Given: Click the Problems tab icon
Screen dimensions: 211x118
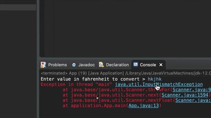Looking at the screenshot, I should [x=43, y=65].
